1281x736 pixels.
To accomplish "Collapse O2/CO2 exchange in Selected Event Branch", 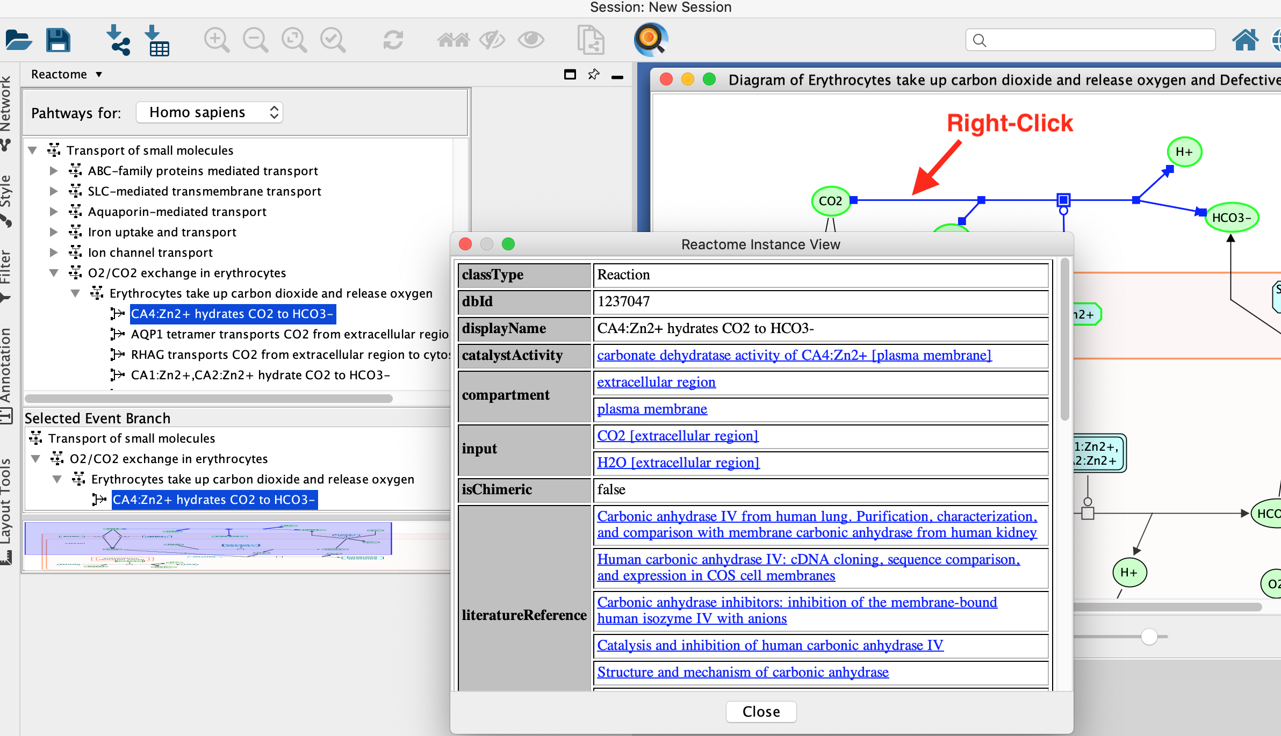I will coord(36,459).
